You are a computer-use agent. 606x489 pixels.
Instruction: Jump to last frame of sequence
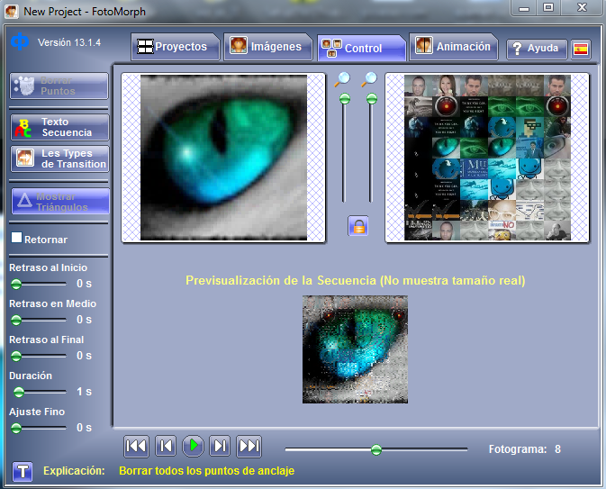249,446
